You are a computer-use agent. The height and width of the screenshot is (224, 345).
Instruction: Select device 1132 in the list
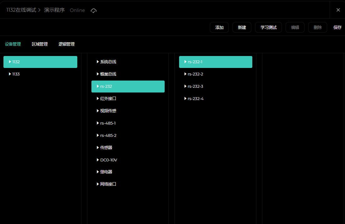(40, 62)
